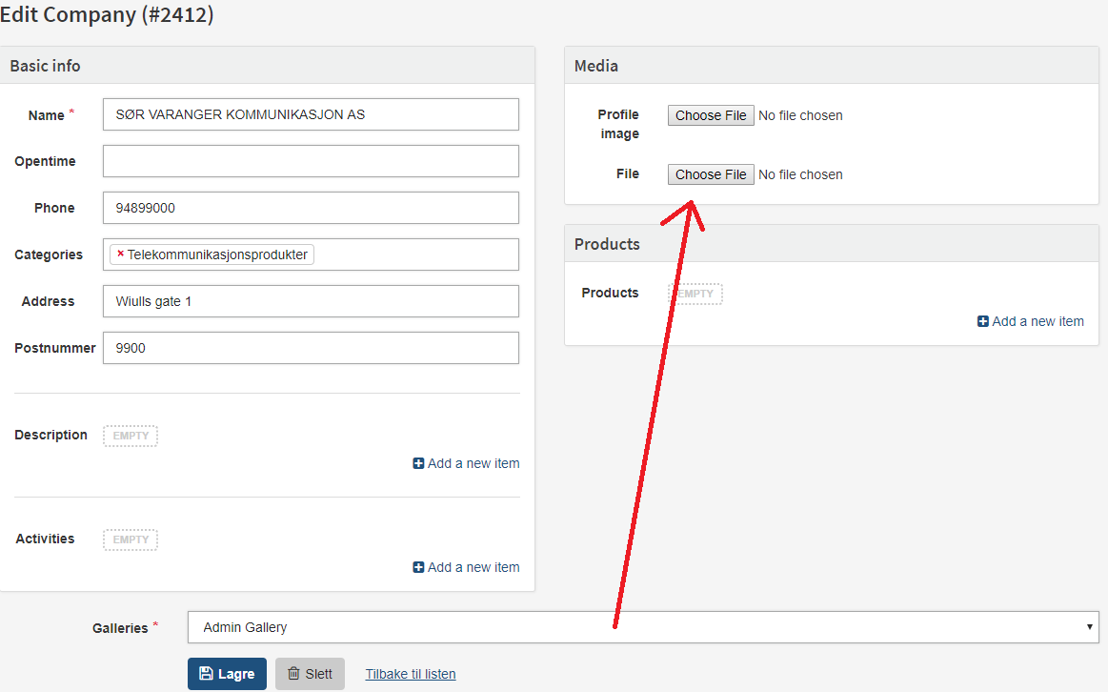Viewport: 1108px width, 692px height.
Task: Click the plus icon to add an Activities item
Action: coord(417,567)
